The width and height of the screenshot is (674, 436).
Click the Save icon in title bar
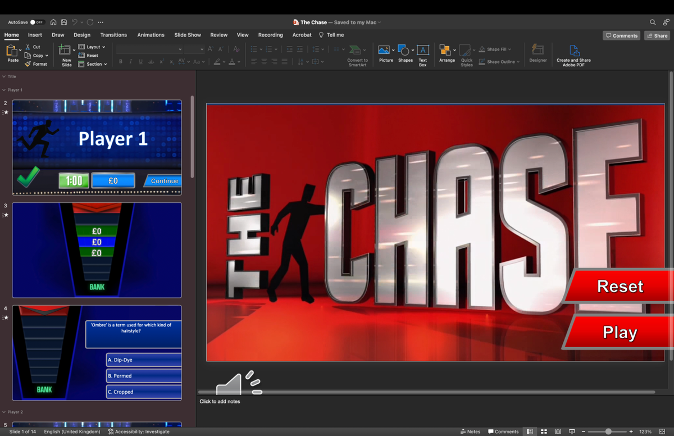point(63,22)
